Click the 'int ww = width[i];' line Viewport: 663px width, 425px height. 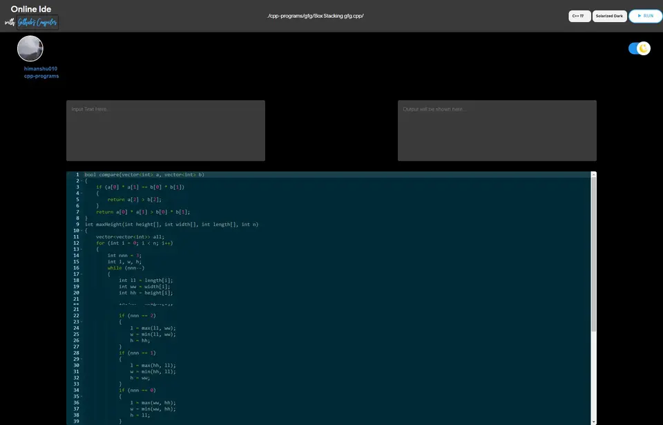coord(144,287)
